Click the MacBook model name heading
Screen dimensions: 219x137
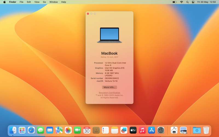tap(109, 53)
